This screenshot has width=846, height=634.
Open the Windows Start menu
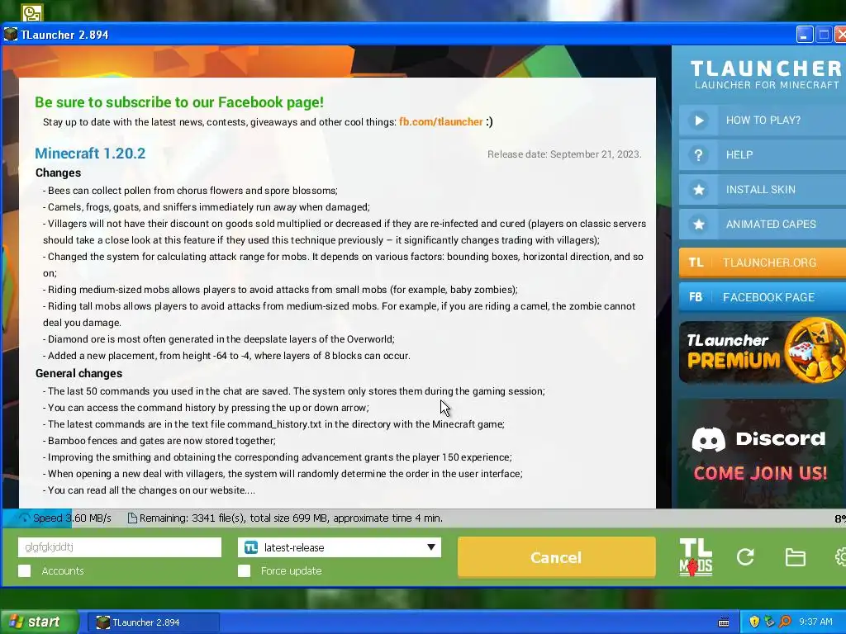[39, 622]
